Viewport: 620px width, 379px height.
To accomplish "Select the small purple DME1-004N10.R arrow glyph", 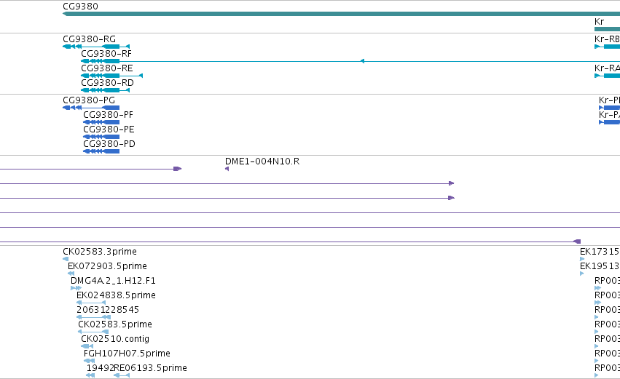I will 227,169.
